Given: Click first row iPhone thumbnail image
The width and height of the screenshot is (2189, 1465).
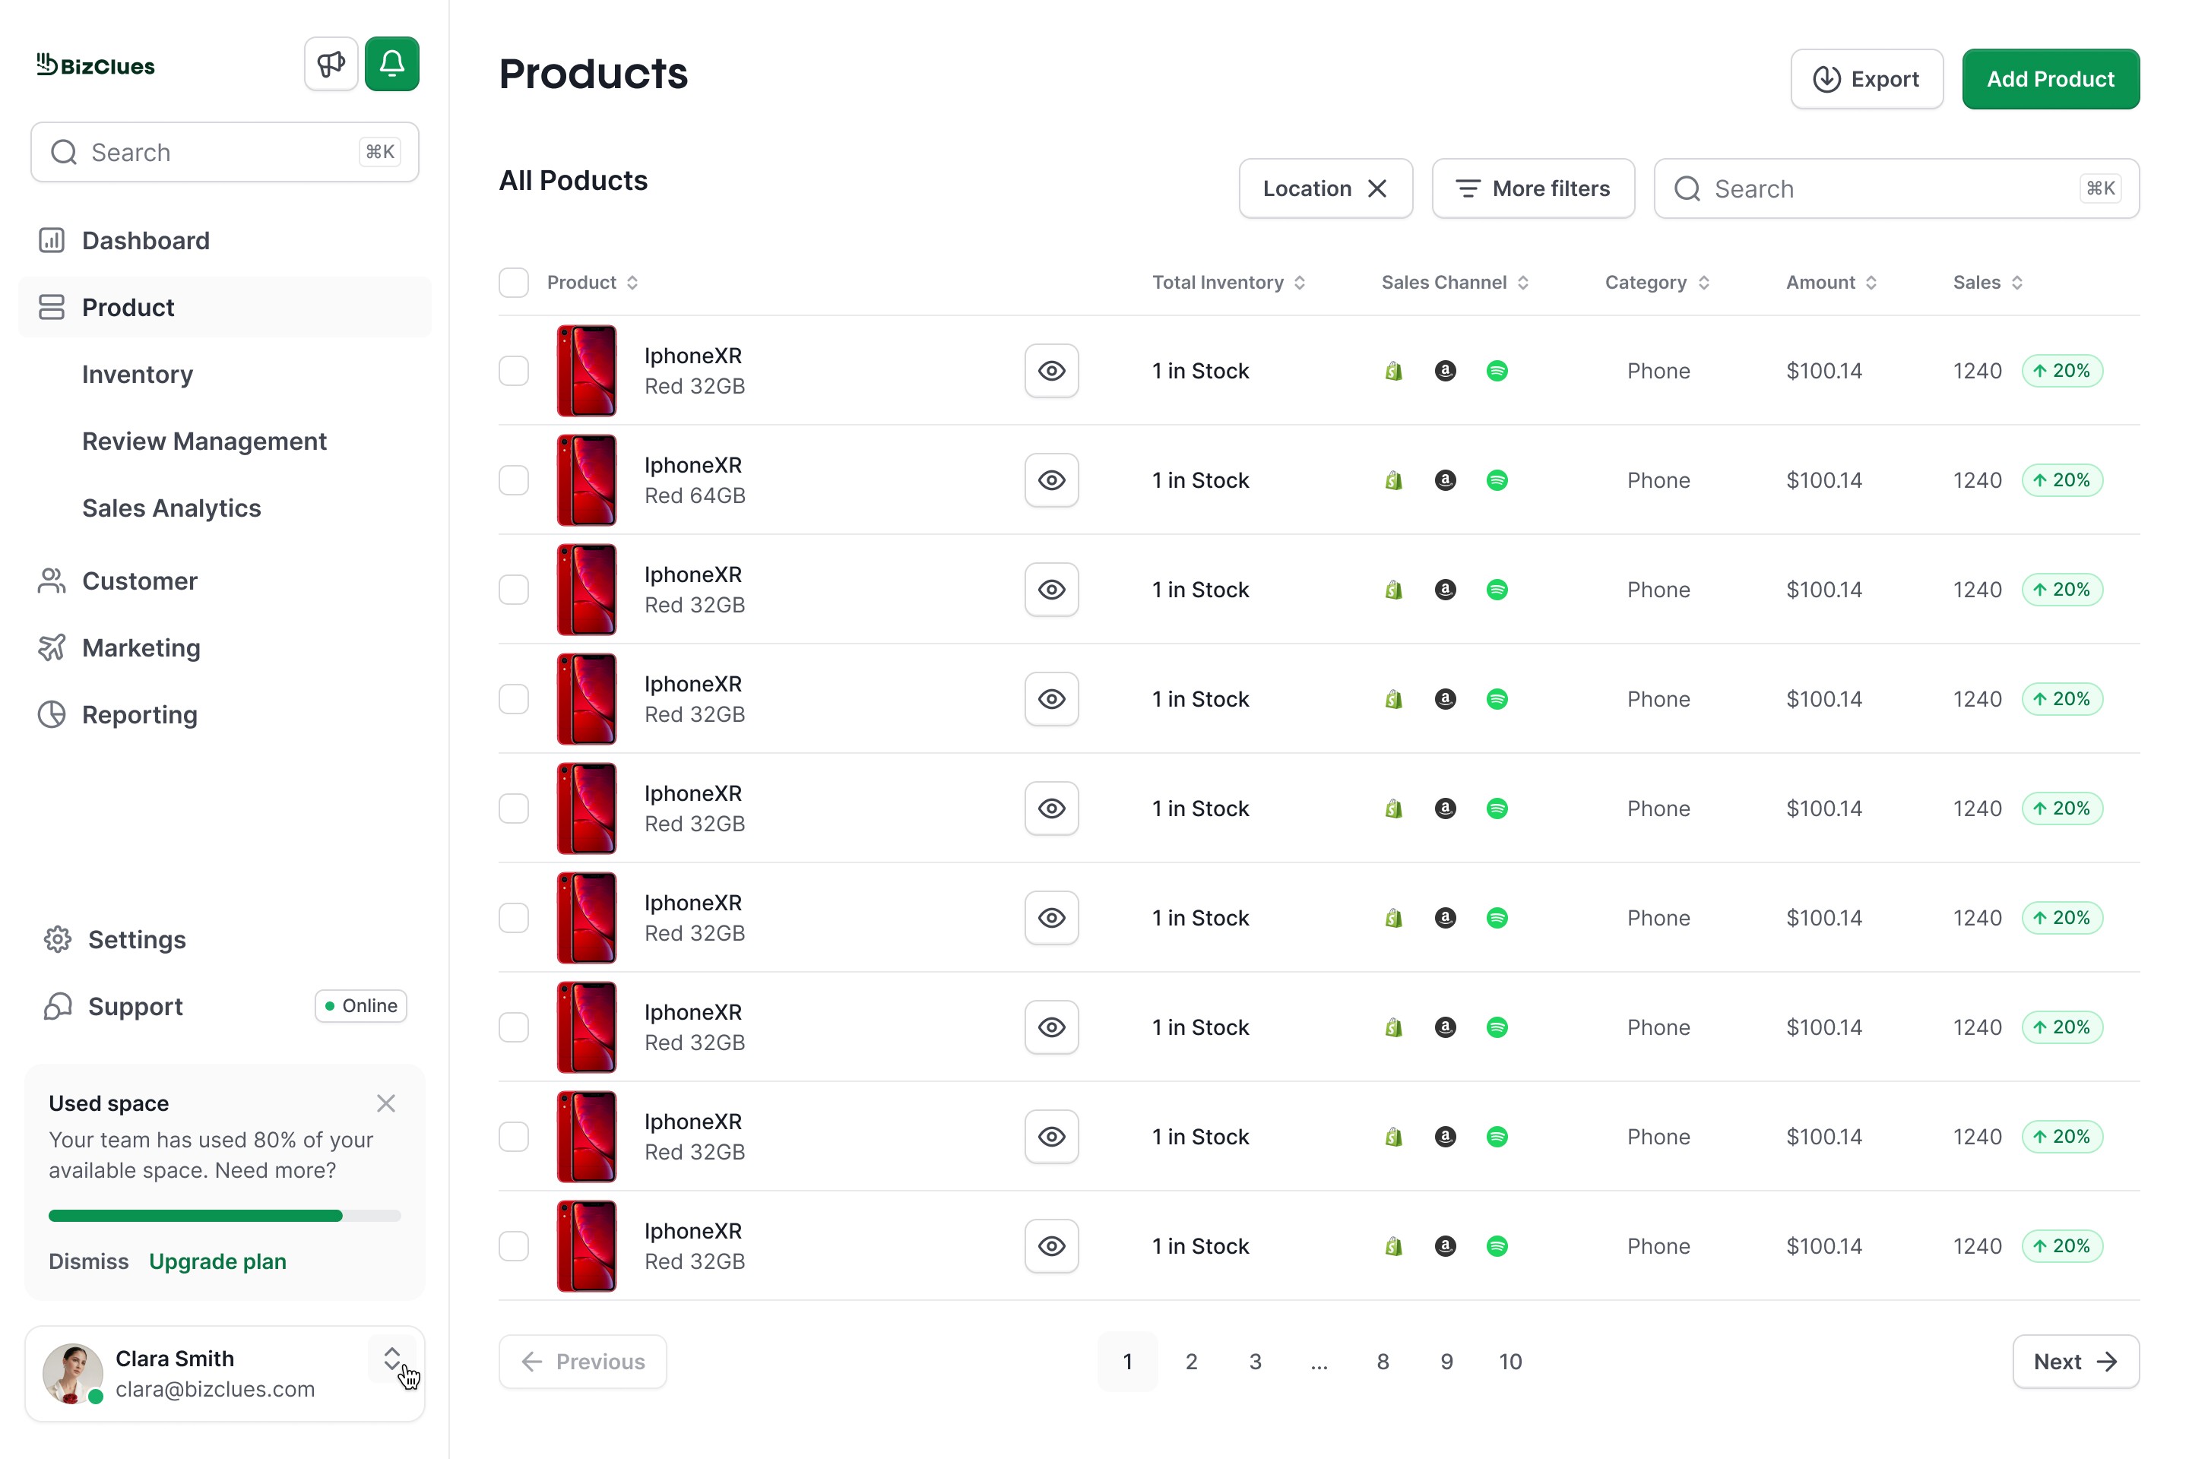Looking at the screenshot, I should pos(587,372).
